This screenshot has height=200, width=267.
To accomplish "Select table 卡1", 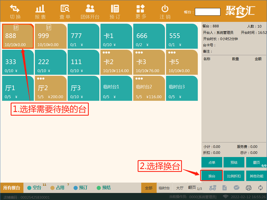I will click(116, 36).
